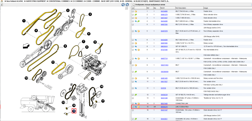Click the package icon in the 84457079 row

coord(139,31)
